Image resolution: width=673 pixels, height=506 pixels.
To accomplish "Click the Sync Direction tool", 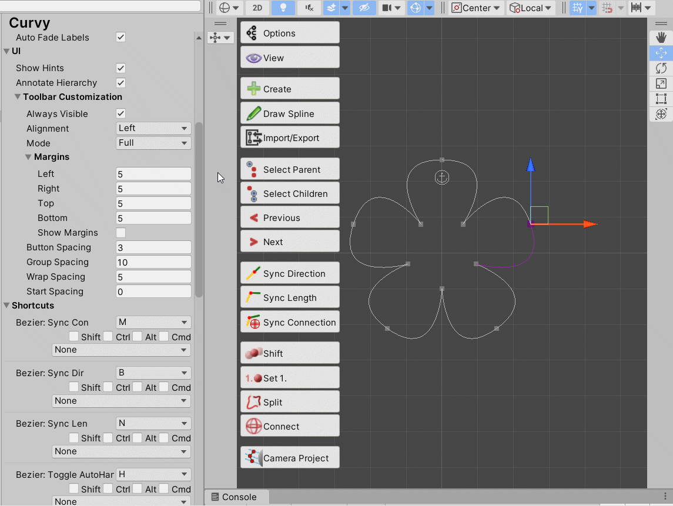I will pyautogui.click(x=289, y=273).
